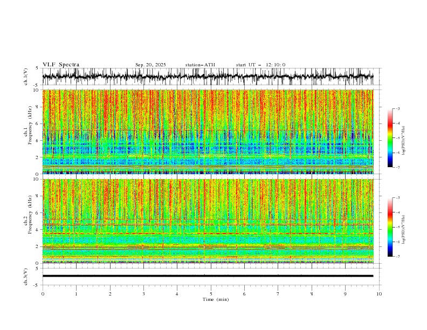Click the ch.1 log(PSD) colorbar label
The image size is (427, 330).
point(404,141)
